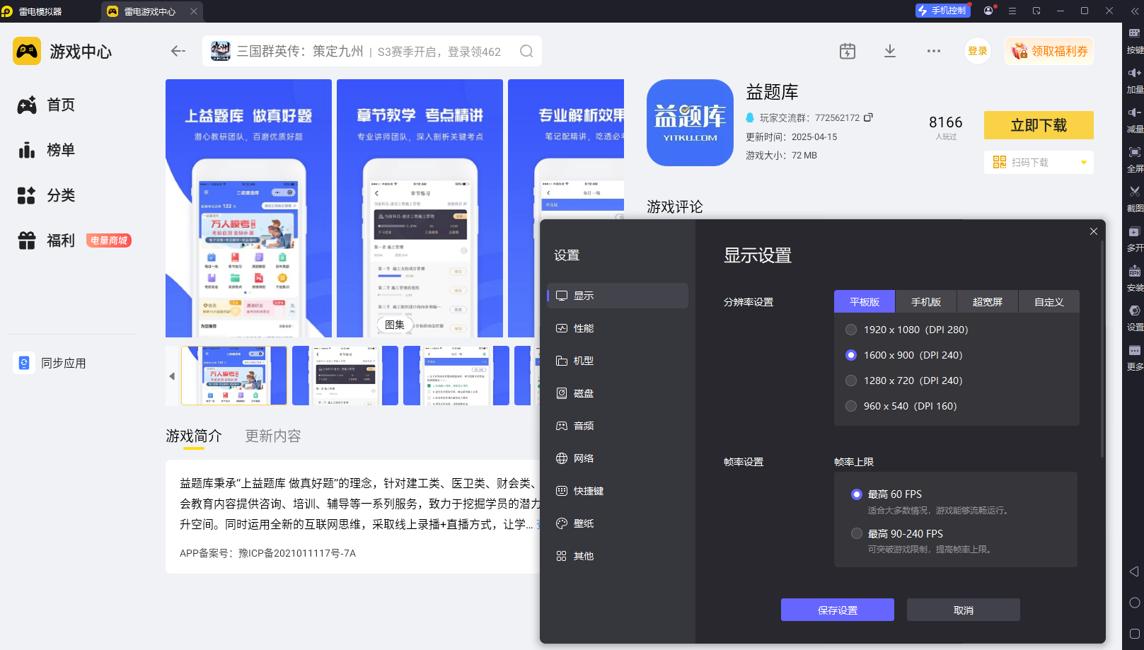The height and width of the screenshot is (650, 1144).
Task: Open 同步应用 sync apps
Action: [x=51, y=363]
